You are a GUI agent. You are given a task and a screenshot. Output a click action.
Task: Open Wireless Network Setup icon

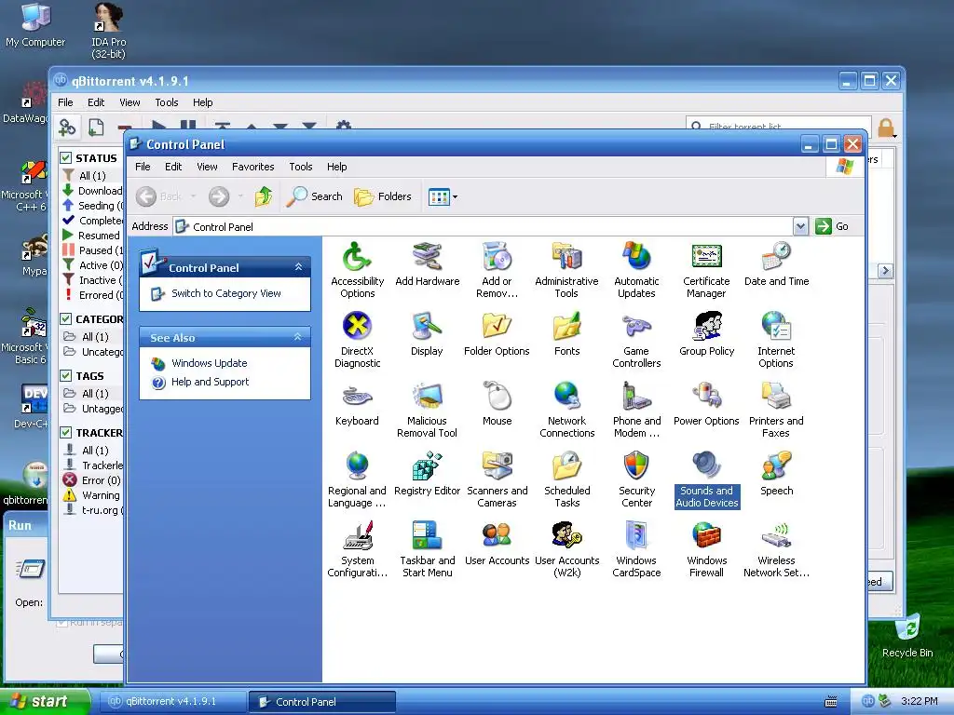776,549
